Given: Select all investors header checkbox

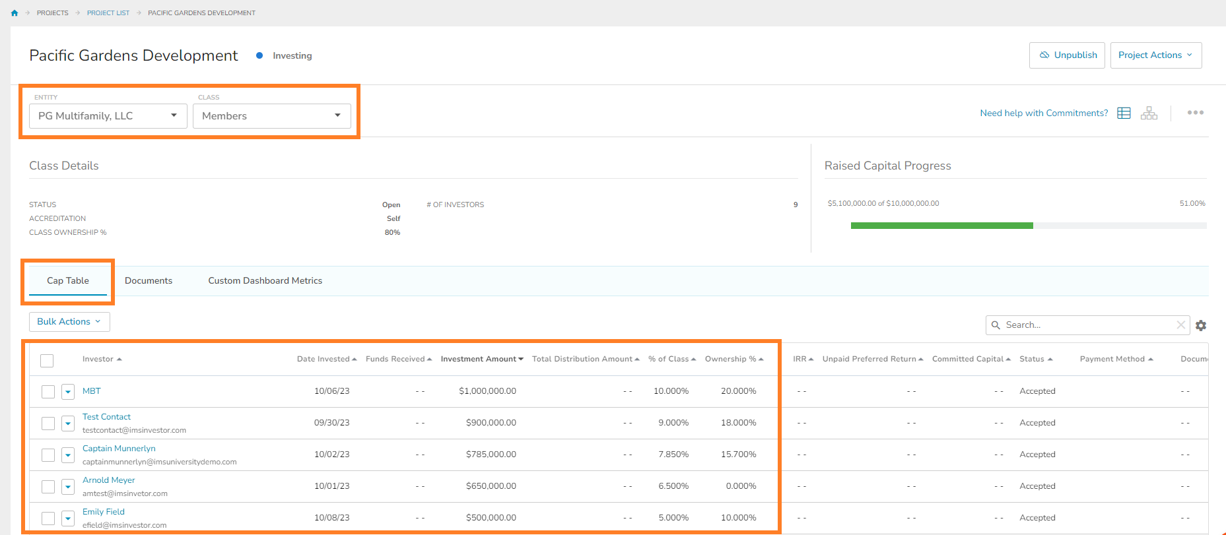Looking at the screenshot, I should 47,361.
